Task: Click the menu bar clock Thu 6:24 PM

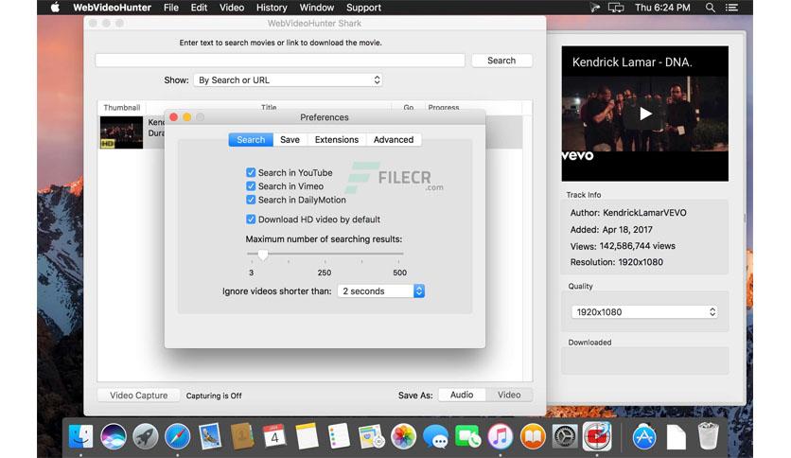Action: click(662, 8)
